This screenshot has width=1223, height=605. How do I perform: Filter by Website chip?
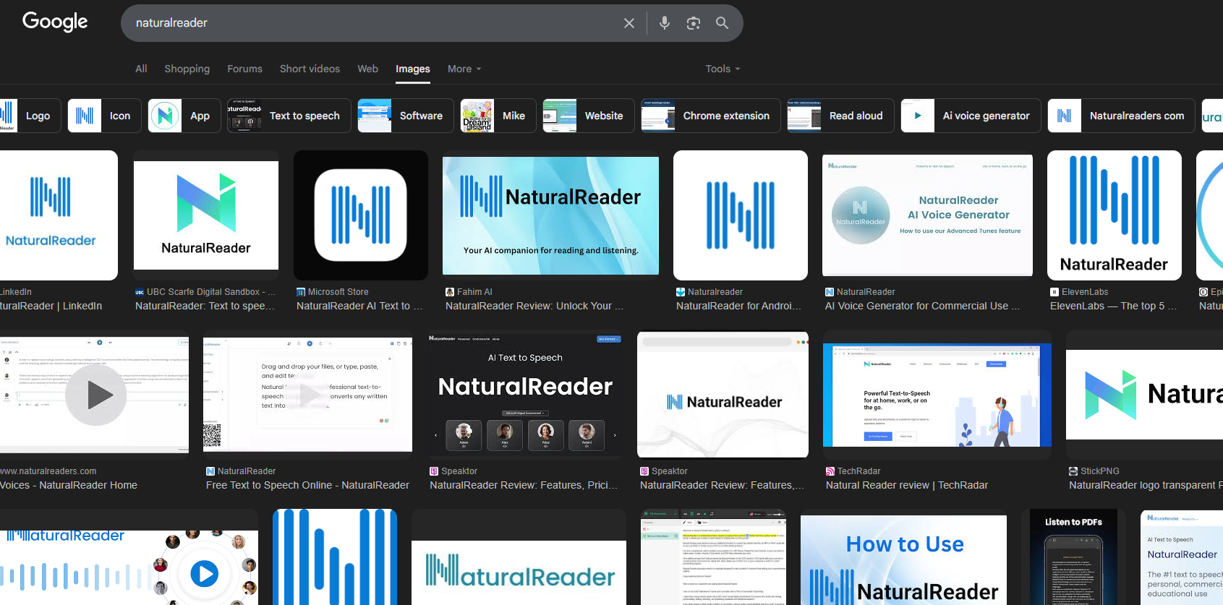point(589,116)
